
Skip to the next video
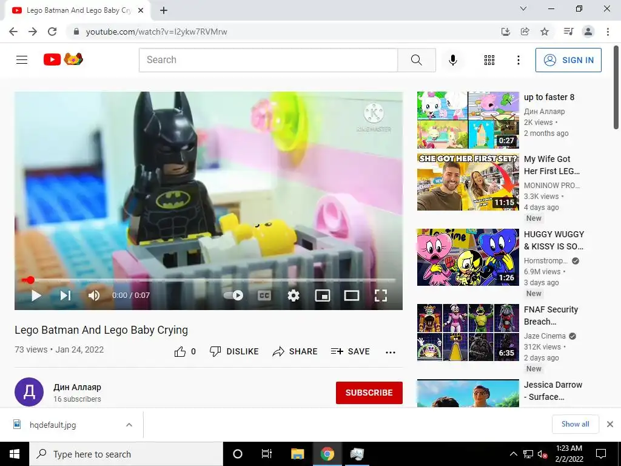(65, 295)
